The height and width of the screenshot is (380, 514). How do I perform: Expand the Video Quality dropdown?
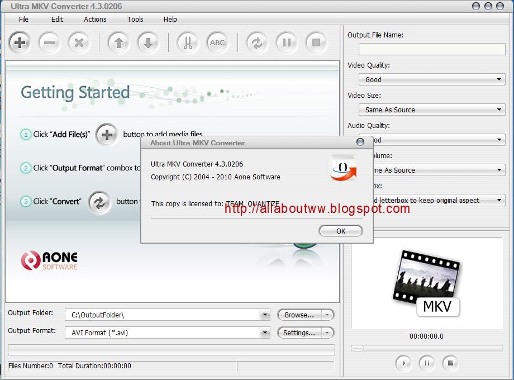coord(499,79)
